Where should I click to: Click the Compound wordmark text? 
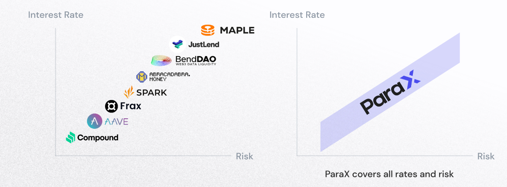tap(98, 138)
